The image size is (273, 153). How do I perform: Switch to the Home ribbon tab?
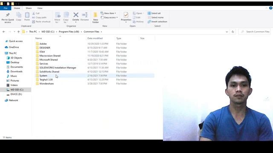(17, 8)
